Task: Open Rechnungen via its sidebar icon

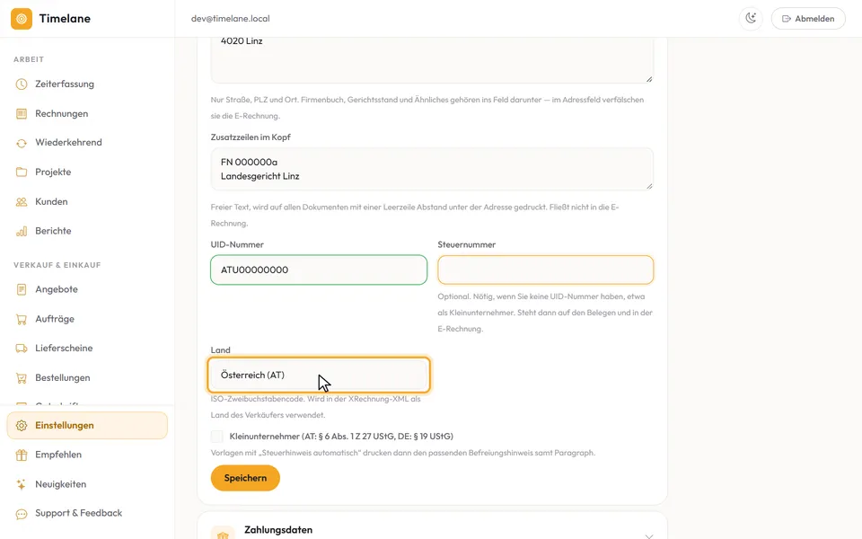Action: click(x=22, y=114)
